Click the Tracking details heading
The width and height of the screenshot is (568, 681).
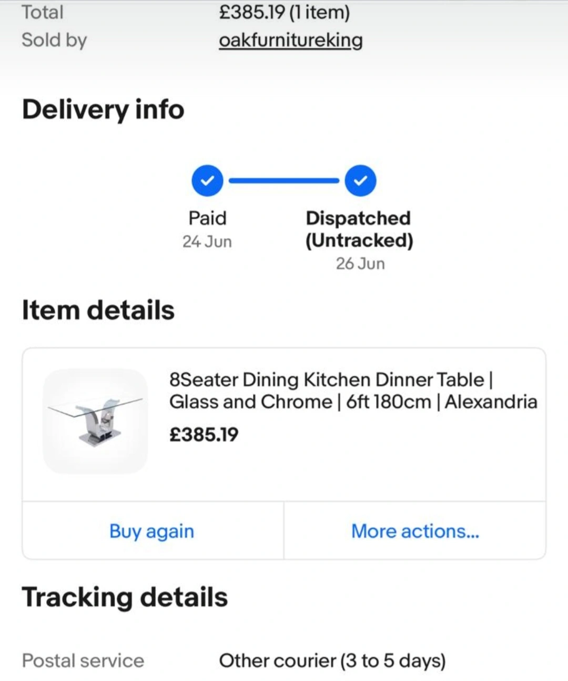coord(125,597)
